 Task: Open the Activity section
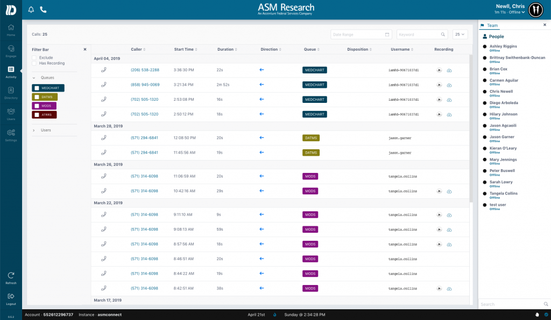(x=11, y=72)
